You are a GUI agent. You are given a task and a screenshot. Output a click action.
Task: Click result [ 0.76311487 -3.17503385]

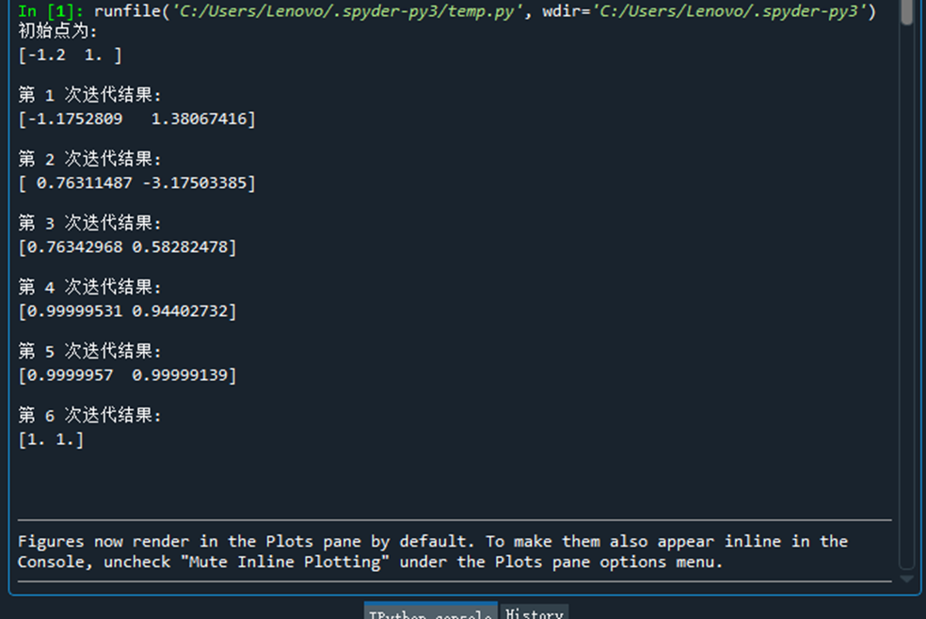point(137,183)
